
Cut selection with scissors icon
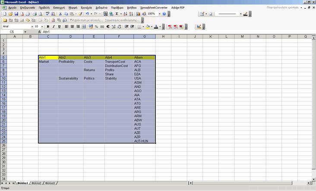coord(60,14)
